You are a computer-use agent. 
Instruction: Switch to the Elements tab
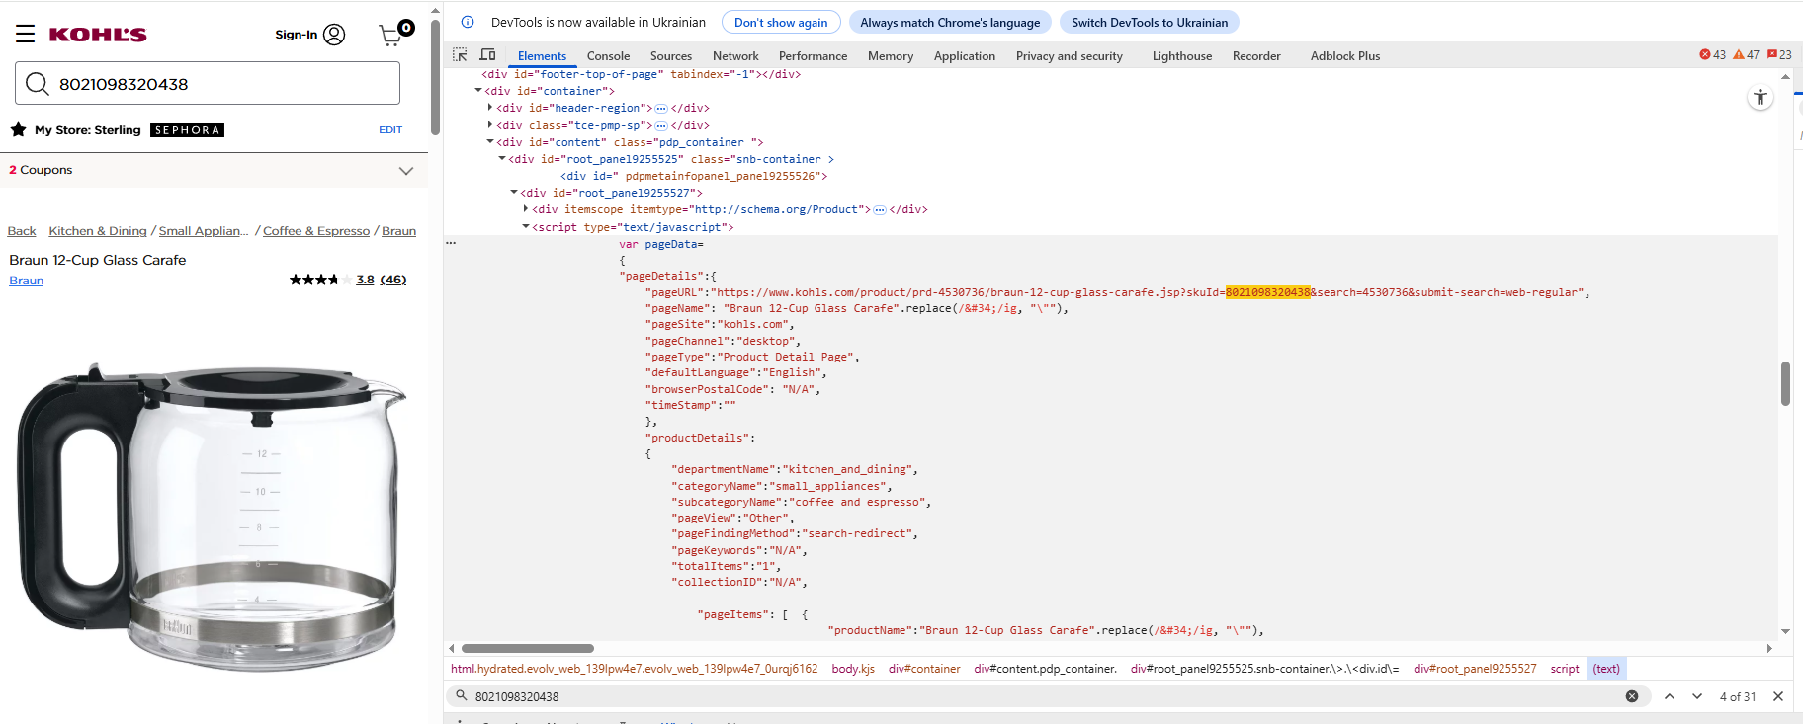click(x=542, y=56)
